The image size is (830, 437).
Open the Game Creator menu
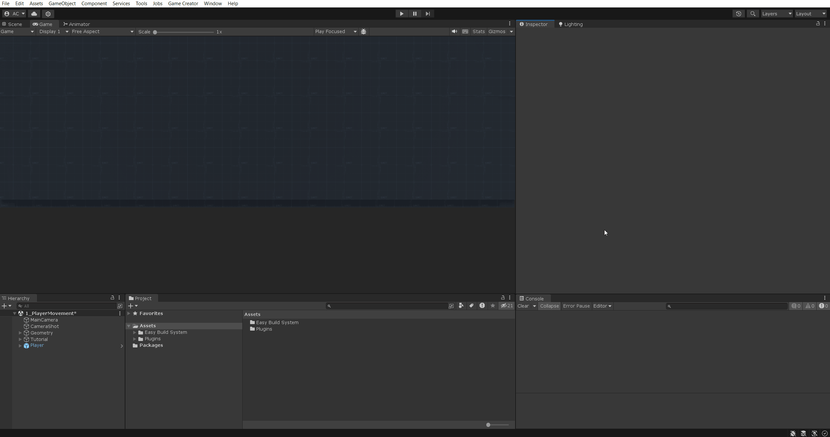tap(183, 4)
